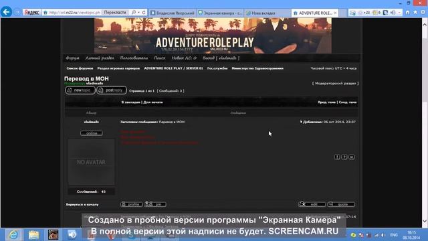This screenshot has width=428, height=241.
Task: Open the Форум menu item
Action: tap(73, 58)
